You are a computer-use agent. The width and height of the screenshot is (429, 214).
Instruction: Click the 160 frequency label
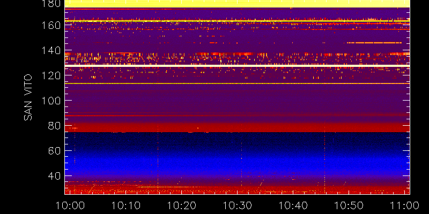click(x=50, y=26)
